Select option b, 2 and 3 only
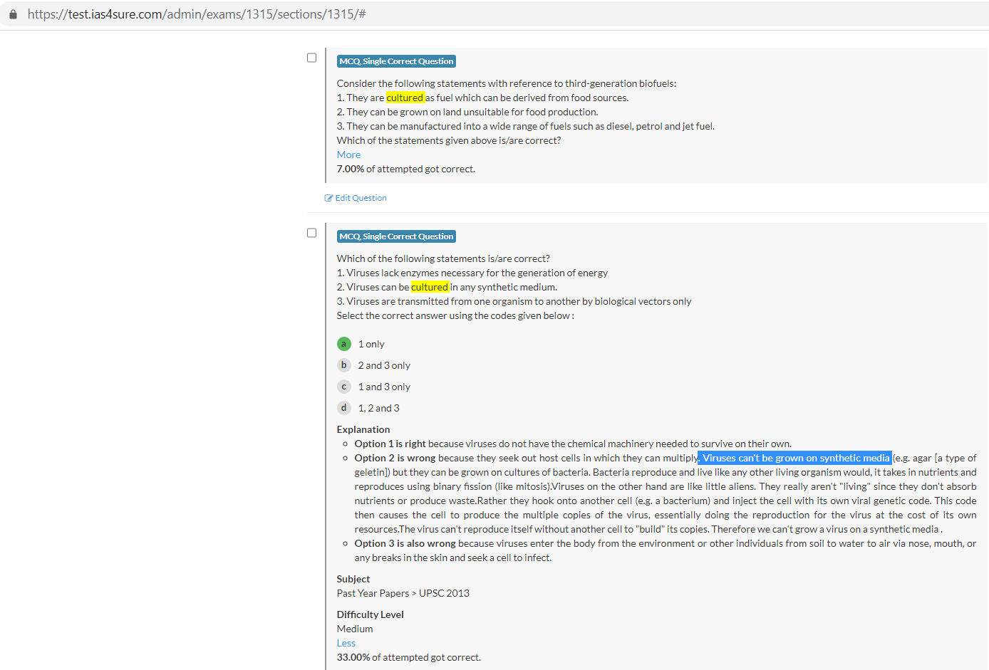The image size is (989, 670). (x=344, y=365)
